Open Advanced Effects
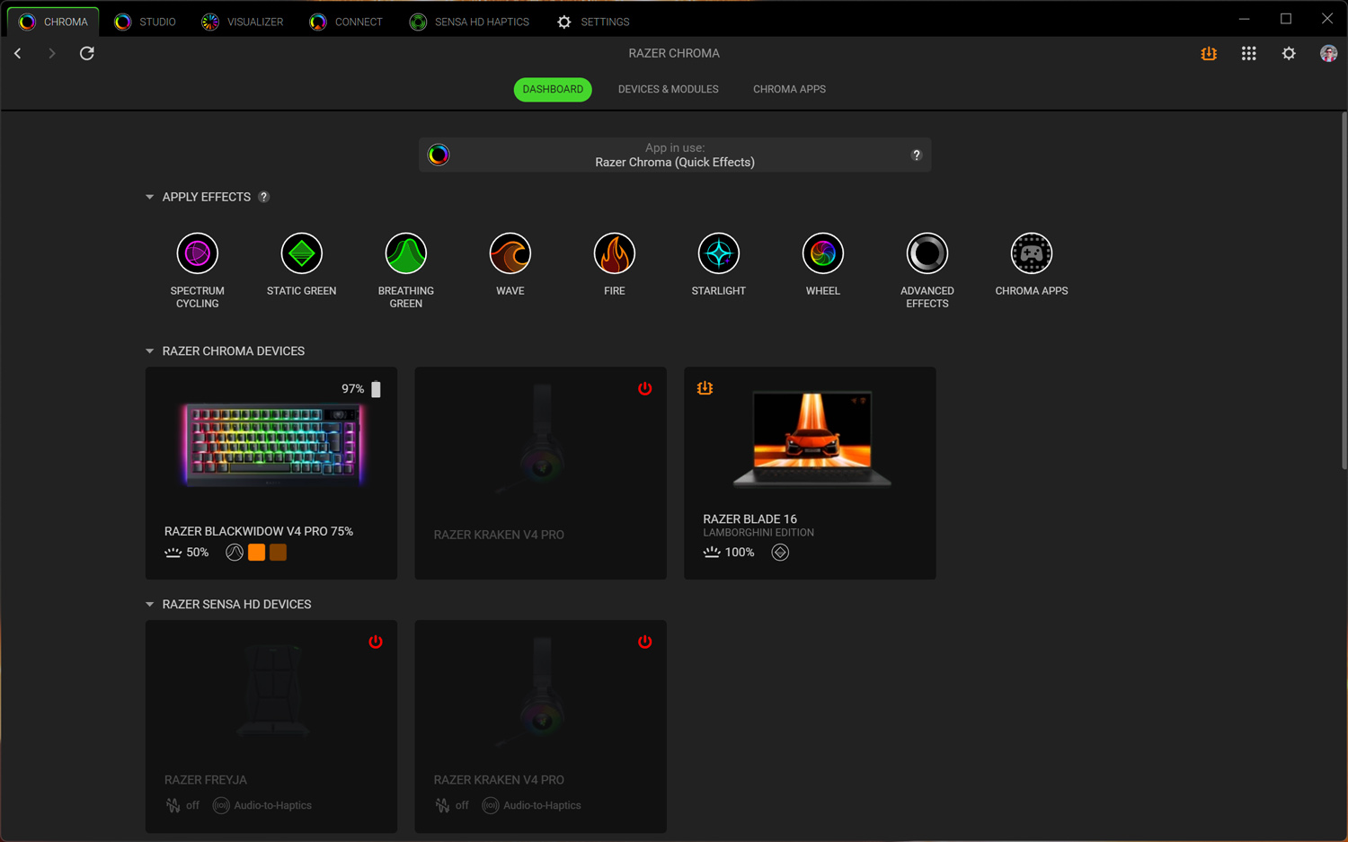1348x842 pixels. 927,253
